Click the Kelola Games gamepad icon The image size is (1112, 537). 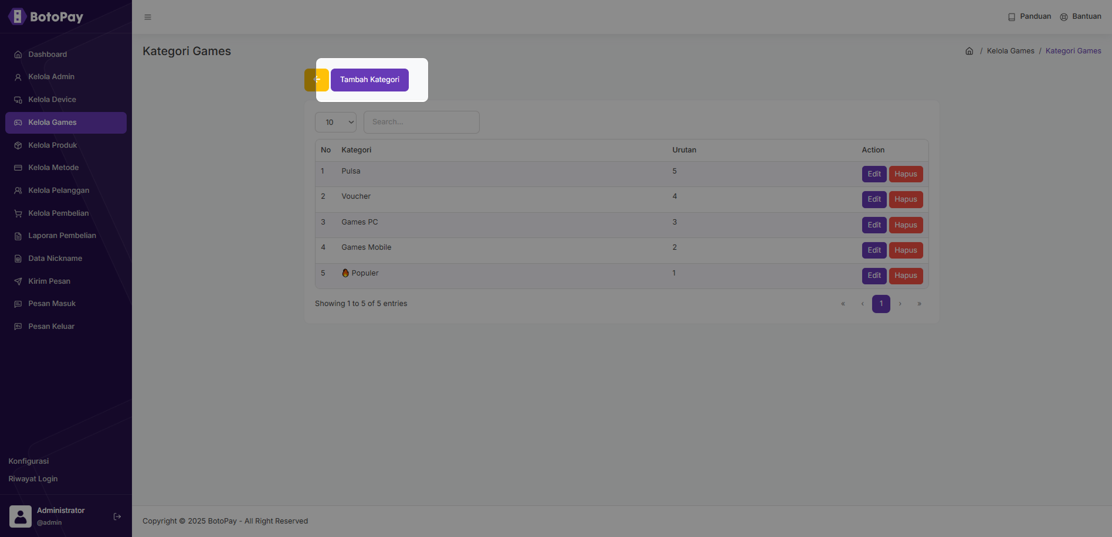18,123
